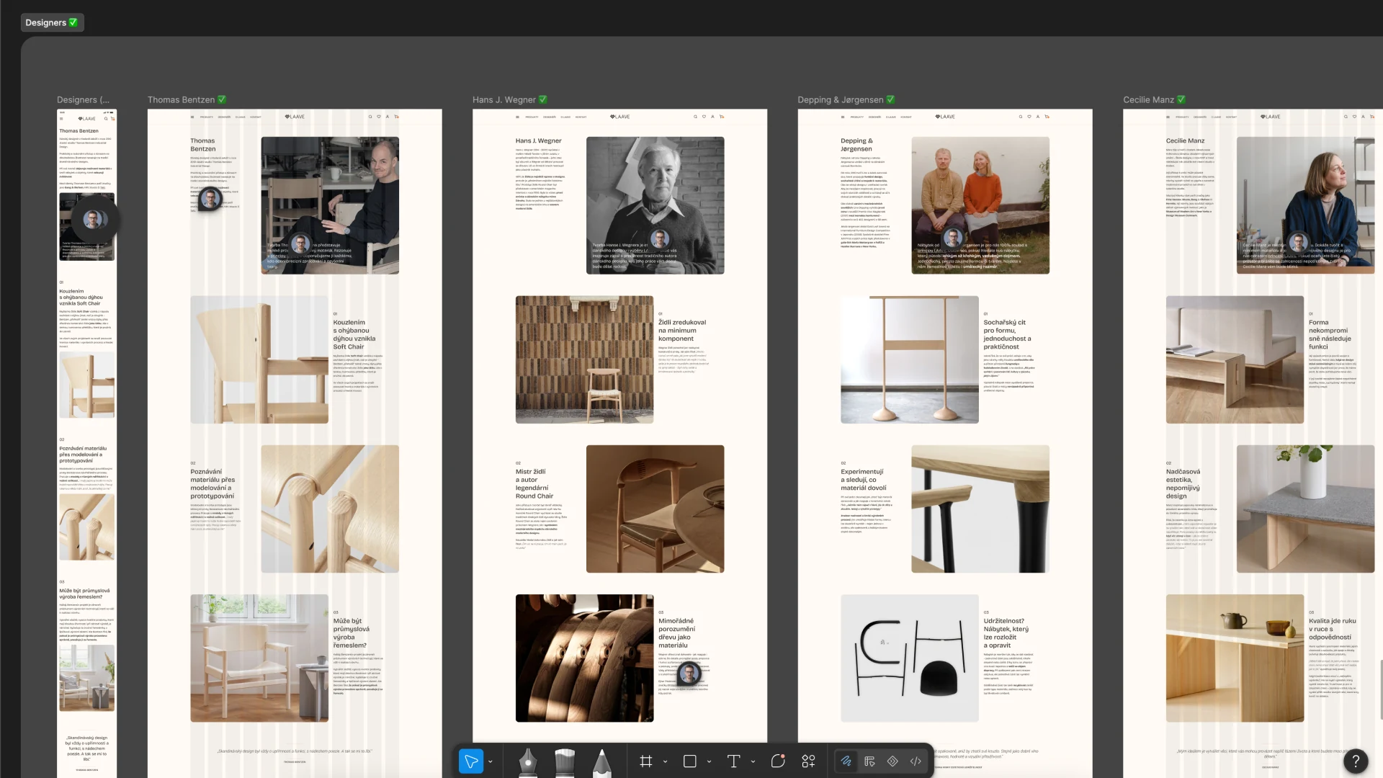Screen dimensions: 1383x778
Task: Toggle Draw mode in the toolbar
Action: point(846,761)
